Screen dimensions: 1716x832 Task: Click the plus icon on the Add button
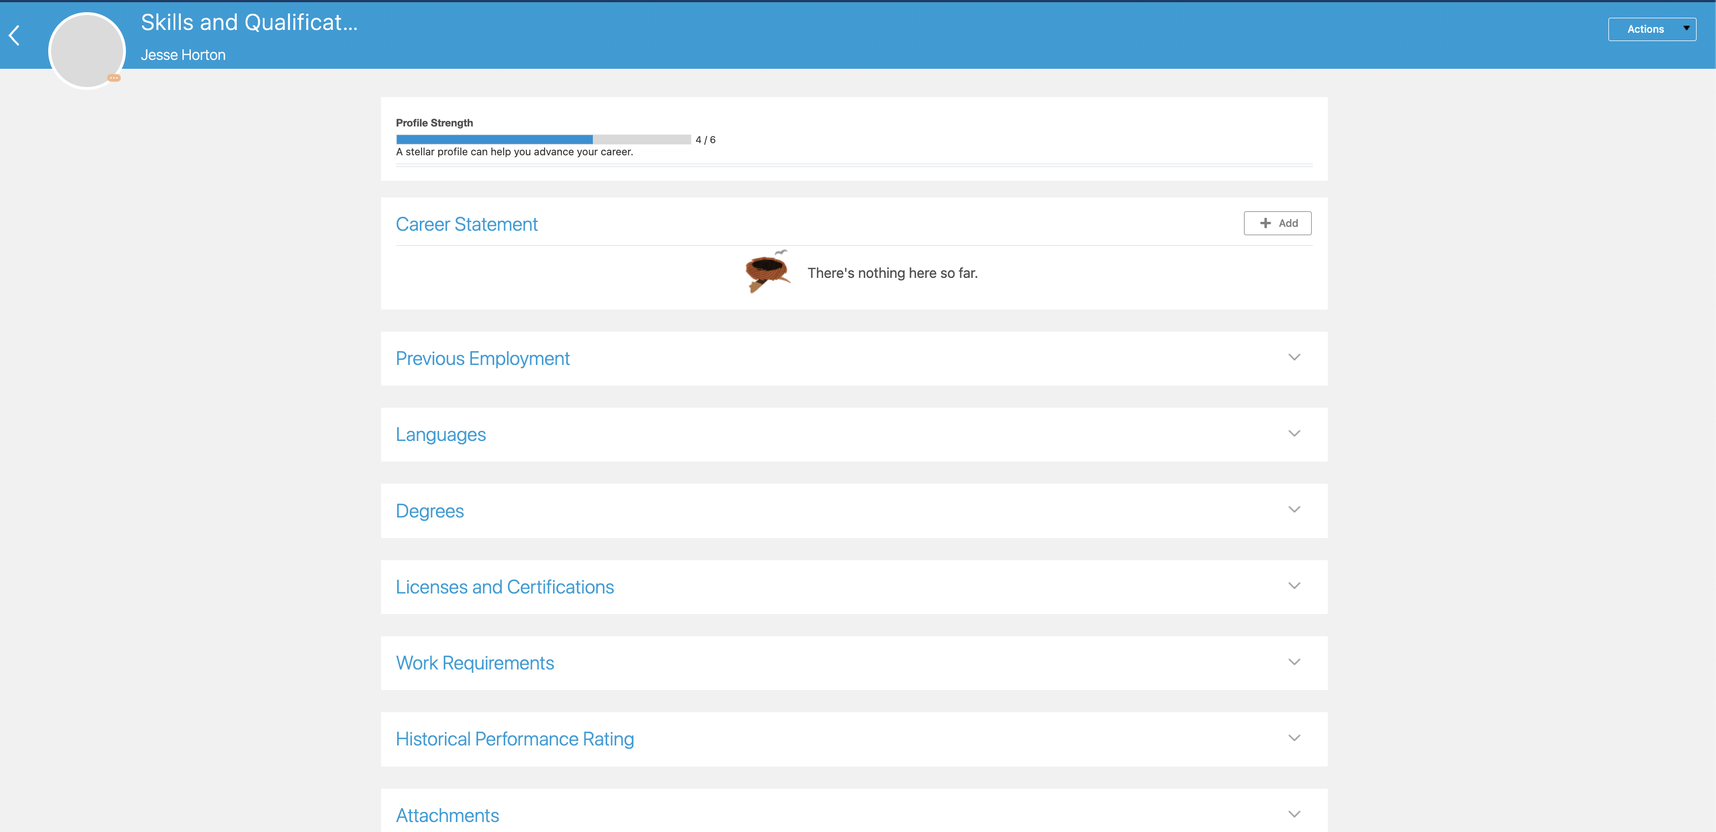click(1265, 222)
